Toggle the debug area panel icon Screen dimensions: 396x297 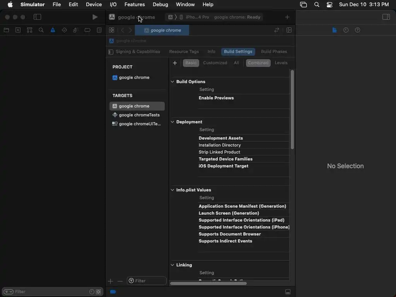[288, 292]
